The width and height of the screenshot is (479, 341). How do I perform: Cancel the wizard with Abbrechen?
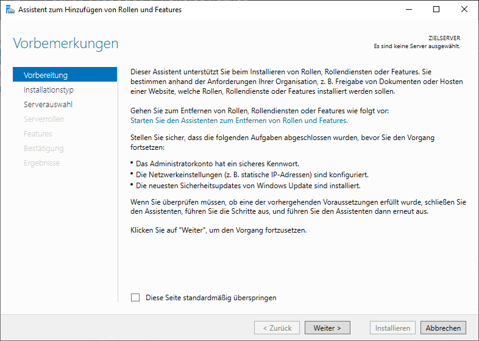443,328
